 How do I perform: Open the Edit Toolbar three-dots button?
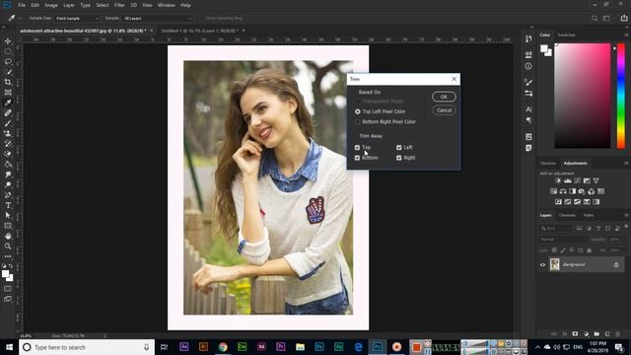8,256
